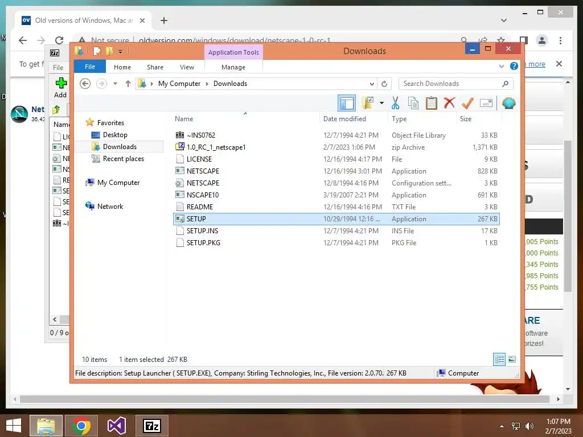Click the Forward navigation arrow
This screenshot has width=583, height=437.
pyautogui.click(x=101, y=84)
